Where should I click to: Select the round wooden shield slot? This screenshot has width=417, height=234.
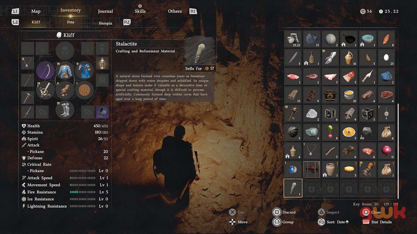85,90
